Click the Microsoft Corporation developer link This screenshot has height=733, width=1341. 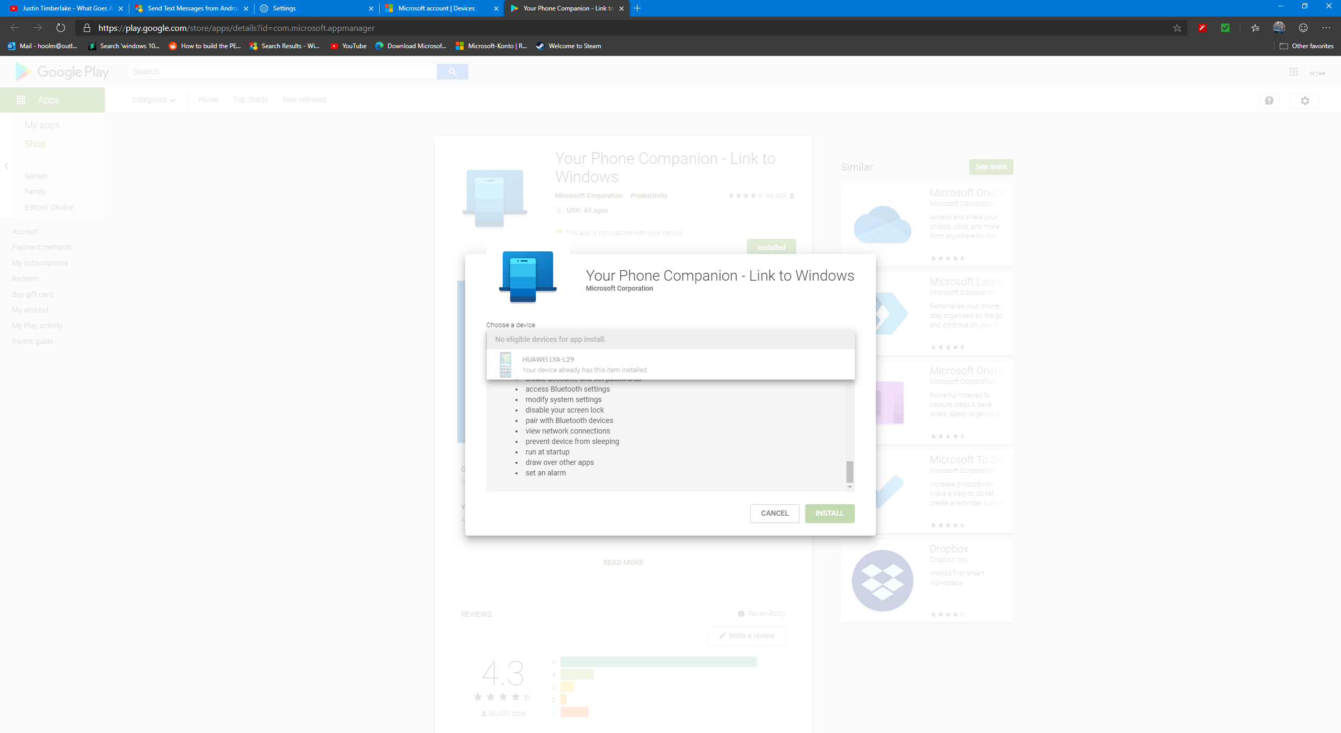(589, 196)
